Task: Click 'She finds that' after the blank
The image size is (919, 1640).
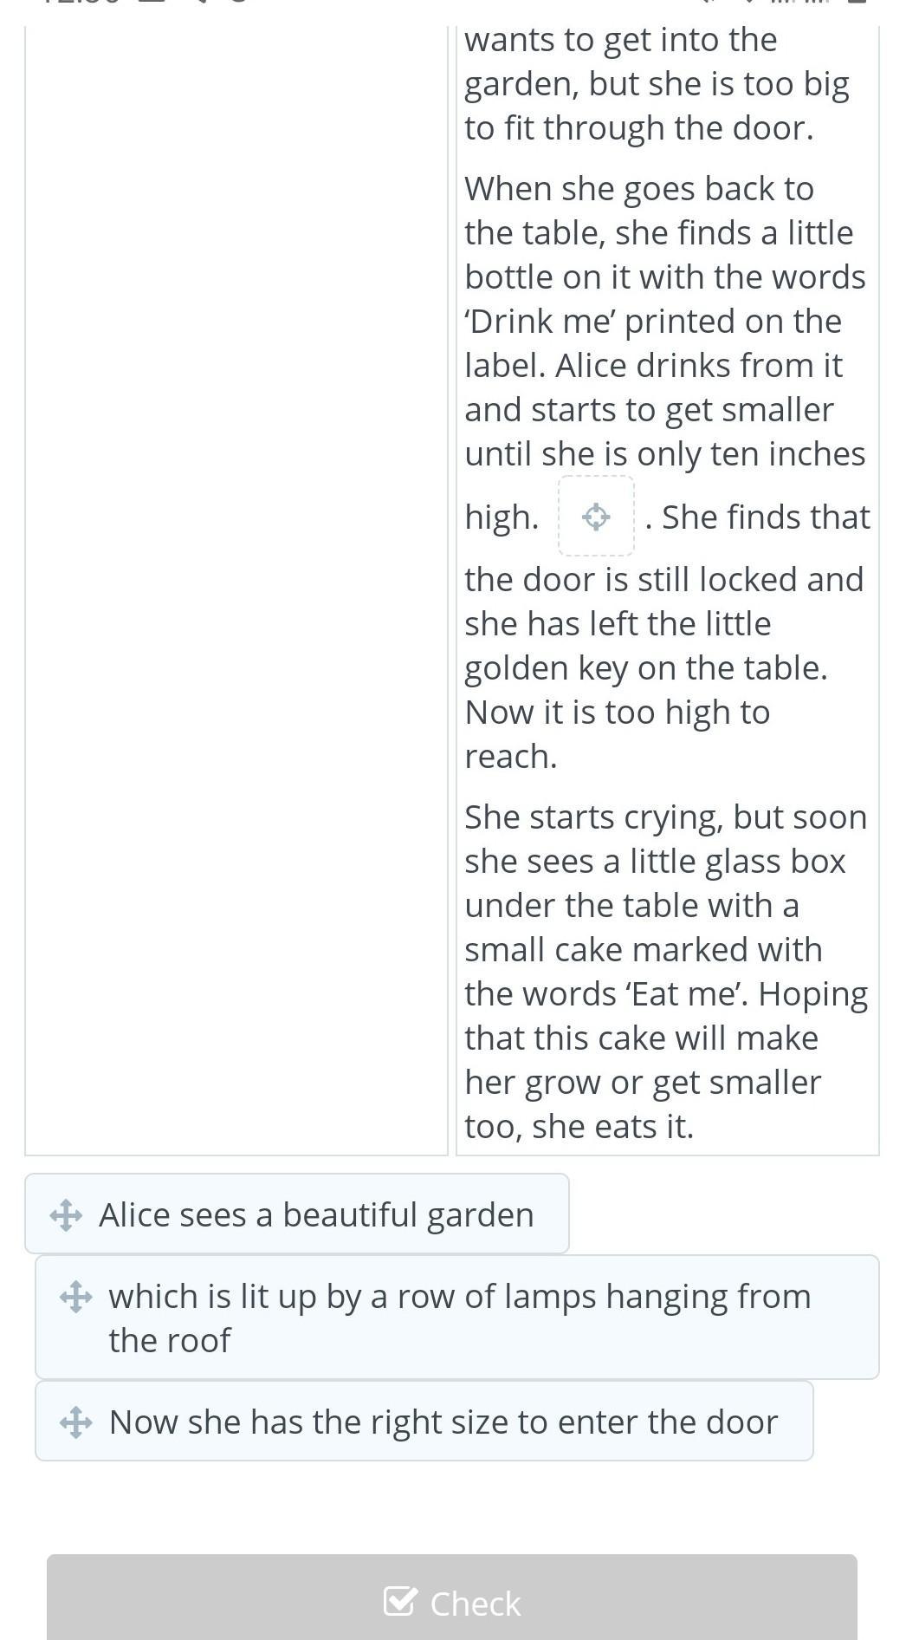Action: click(x=766, y=517)
